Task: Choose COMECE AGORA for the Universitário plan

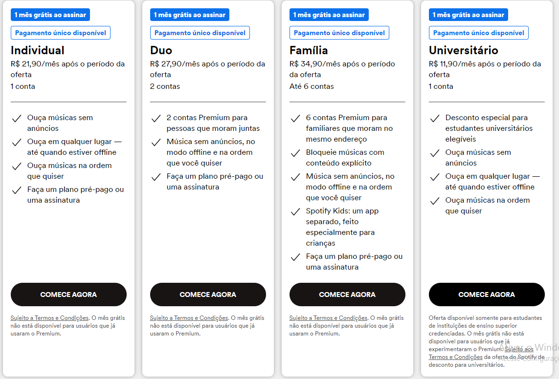Action: click(487, 295)
